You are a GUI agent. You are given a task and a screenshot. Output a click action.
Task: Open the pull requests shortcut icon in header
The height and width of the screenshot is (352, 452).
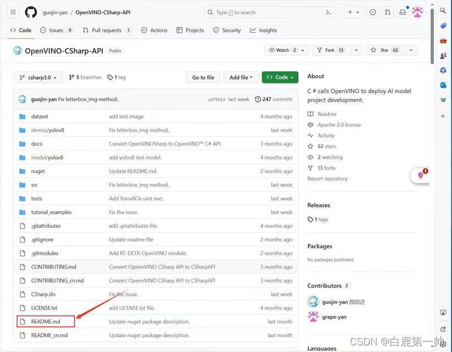pyautogui.click(x=388, y=13)
